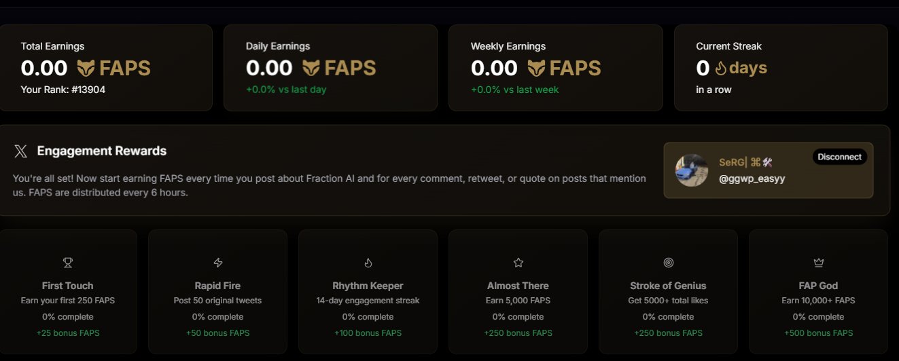Click the fire icon in Current Streak
Screen dimensions: 899x361
721,68
